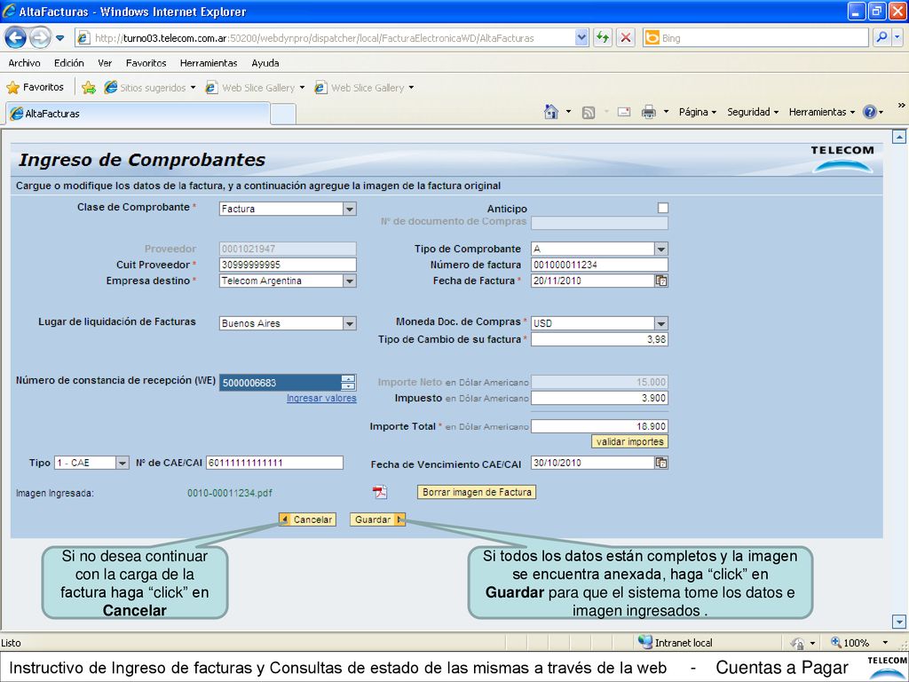The width and height of the screenshot is (909, 682).
Task: Click the Impuesto amount field
Action: click(x=599, y=398)
